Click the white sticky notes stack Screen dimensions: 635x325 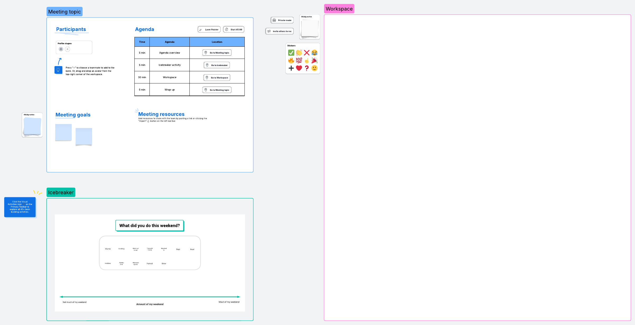coord(310,28)
